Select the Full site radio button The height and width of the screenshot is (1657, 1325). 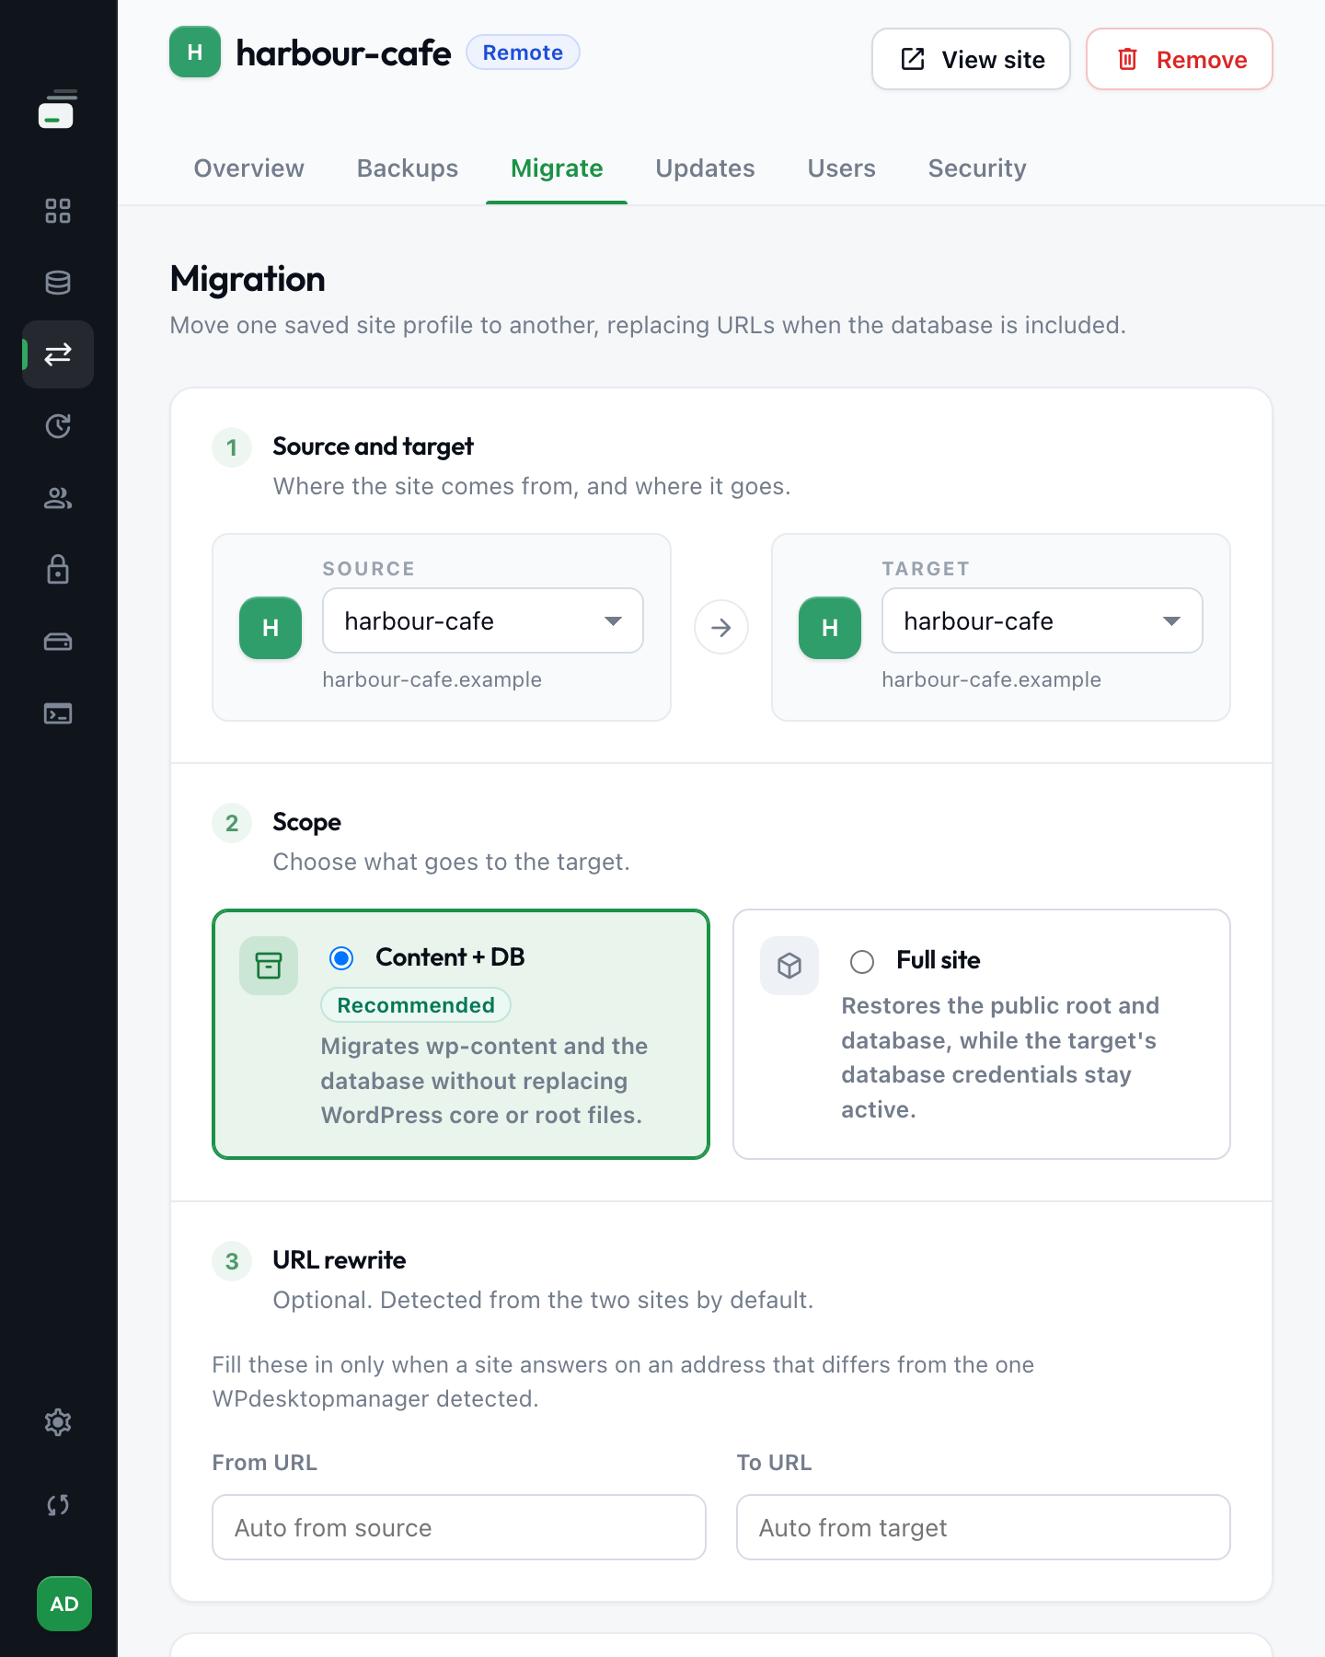[x=862, y=962]
